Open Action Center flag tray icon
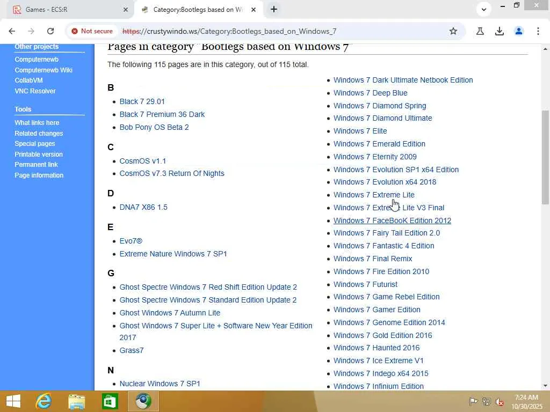 [x=473, y=401]
